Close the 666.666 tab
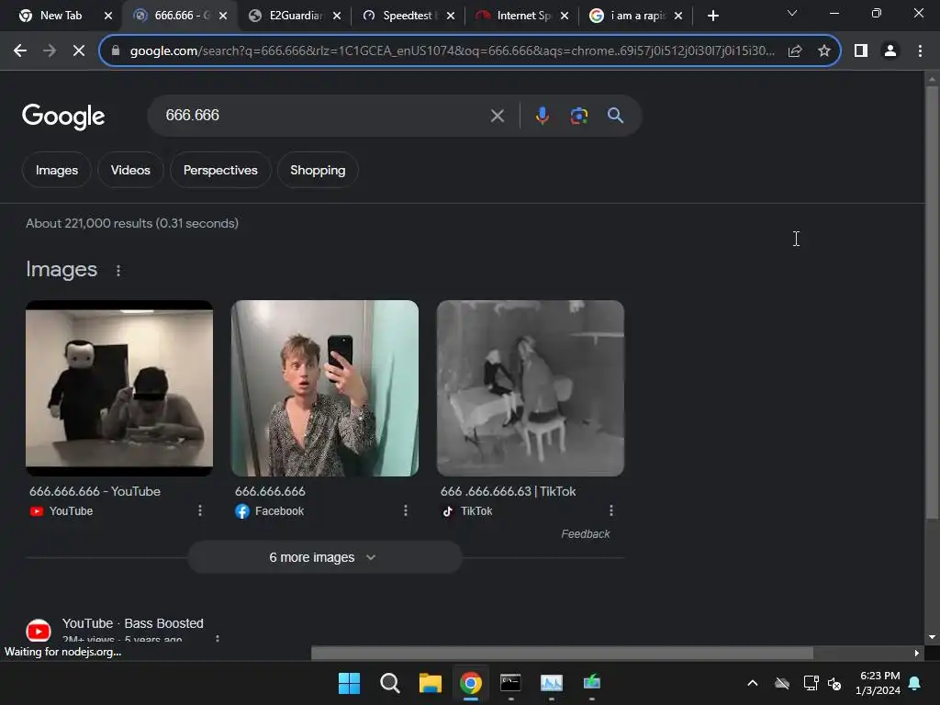The width and height of the screenshot is (940, 705). (223, 16)
